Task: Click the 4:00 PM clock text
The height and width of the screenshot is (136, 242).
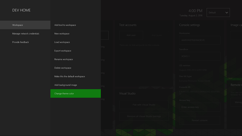Action: tap(195, 11)
